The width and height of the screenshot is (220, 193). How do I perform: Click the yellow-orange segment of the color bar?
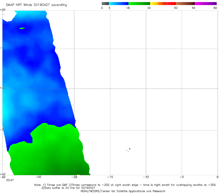click(158, 4)
